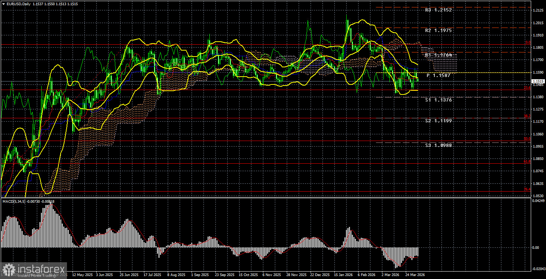Click the 1.0955 price scale value

pos(538,147)
